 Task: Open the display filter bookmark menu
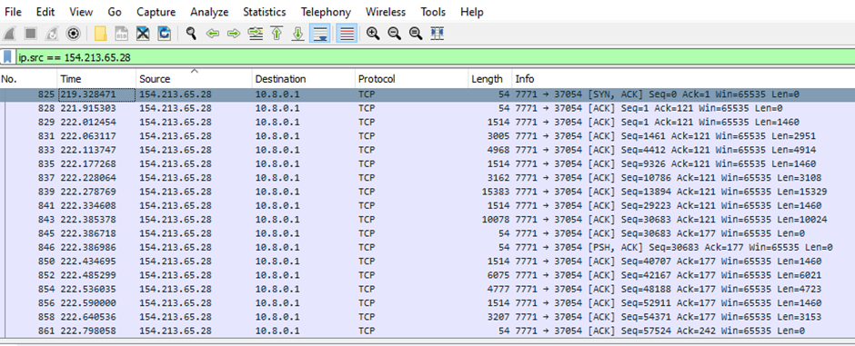pos(7,56)
